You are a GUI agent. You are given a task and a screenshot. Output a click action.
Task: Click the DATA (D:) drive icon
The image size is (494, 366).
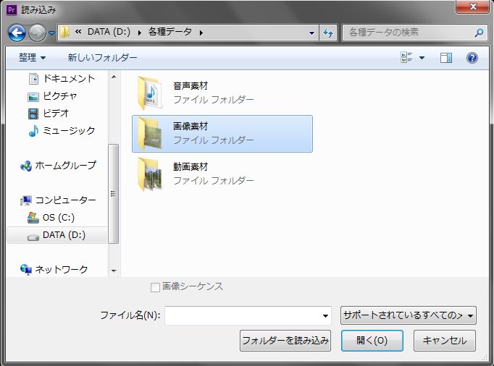[33, 237]
